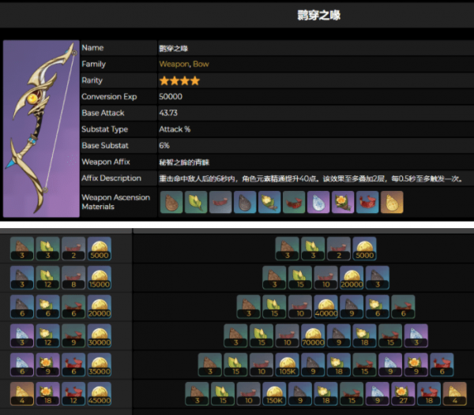Select the white crystal seed on purple background
This screenshot has height=415, width=474.
click(318, 202)
